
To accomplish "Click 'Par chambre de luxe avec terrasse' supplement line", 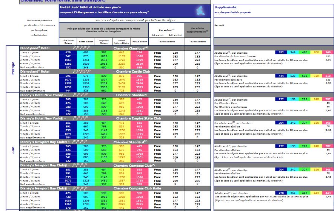I will [235, 56].
